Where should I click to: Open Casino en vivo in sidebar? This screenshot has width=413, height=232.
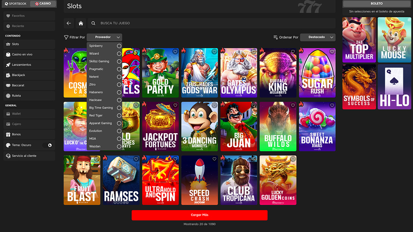coord(22,54)
